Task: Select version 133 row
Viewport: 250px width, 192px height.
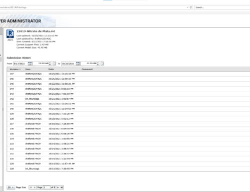Action: [128, 144]
